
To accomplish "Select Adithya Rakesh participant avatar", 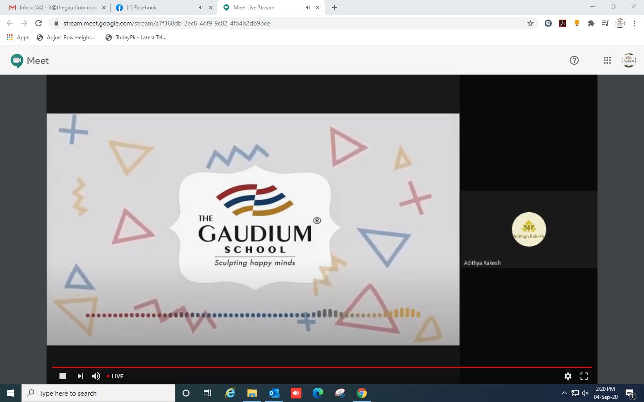I will [x=529, y=229].
